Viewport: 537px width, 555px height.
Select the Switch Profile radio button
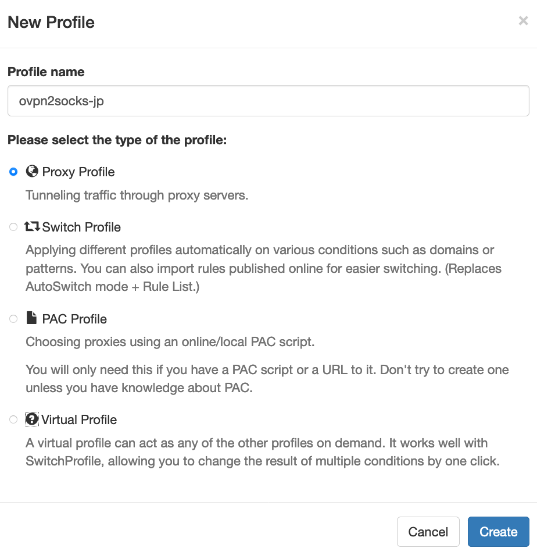click(x=13, y=227)
